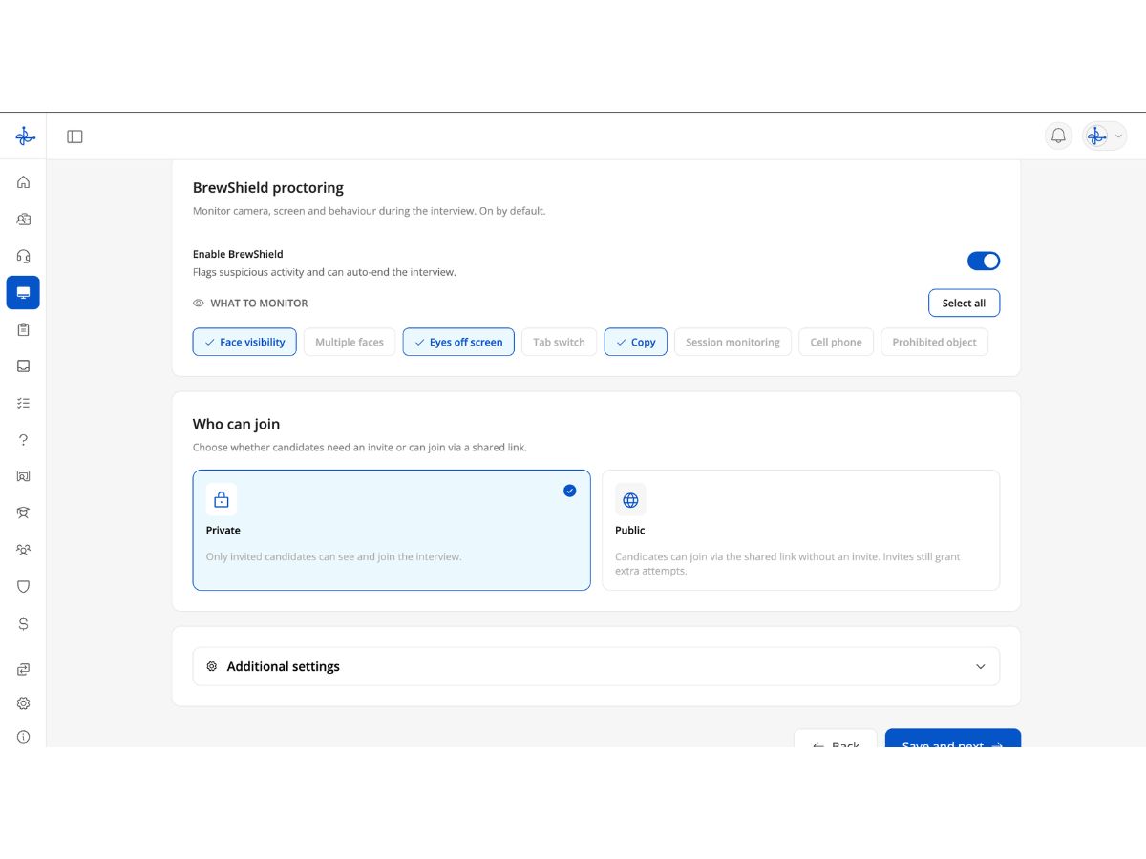Image resolution: width=1146 pixels, height=859 pixels.
Task: Disable the Enable BrewShield switch
Action: (983, 261)
